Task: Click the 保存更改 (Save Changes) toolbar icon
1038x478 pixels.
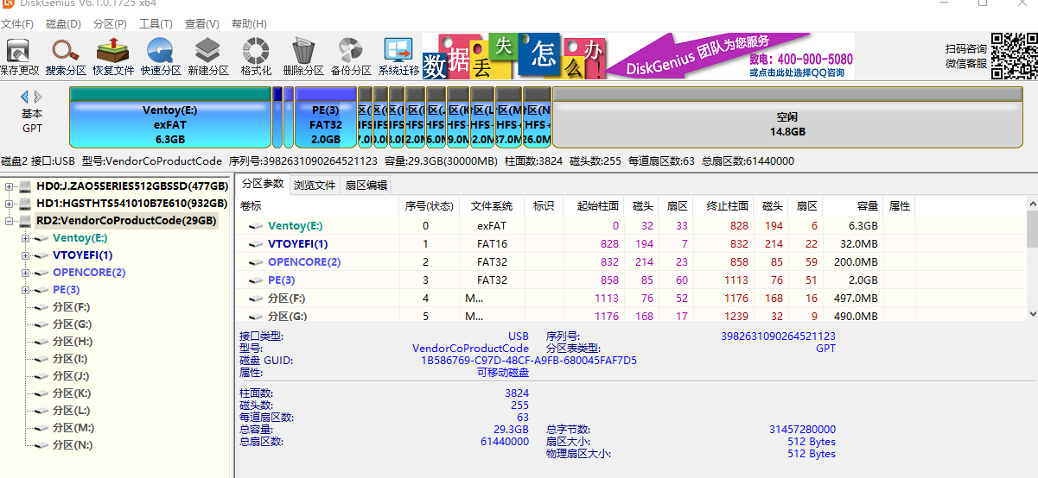Action: [x=18, y=50]
